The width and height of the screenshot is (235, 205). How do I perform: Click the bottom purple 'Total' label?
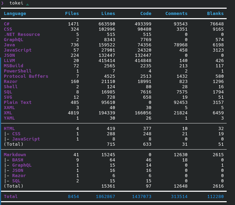click(x=11, y=197)
